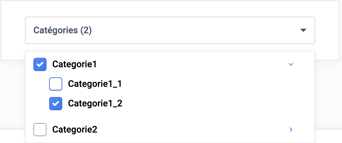Viewport: 342px width, 143px height.
Task: Check the empty Categorie1_1 checkbox
Action: click(x=56, y=84)
